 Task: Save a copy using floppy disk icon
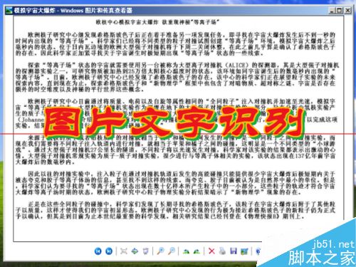pyautogui.click(x=234, y=251)
